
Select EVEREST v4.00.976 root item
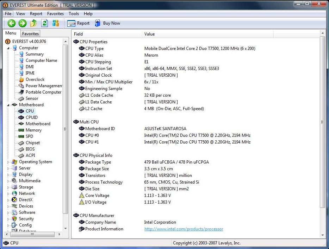(29, 41)
